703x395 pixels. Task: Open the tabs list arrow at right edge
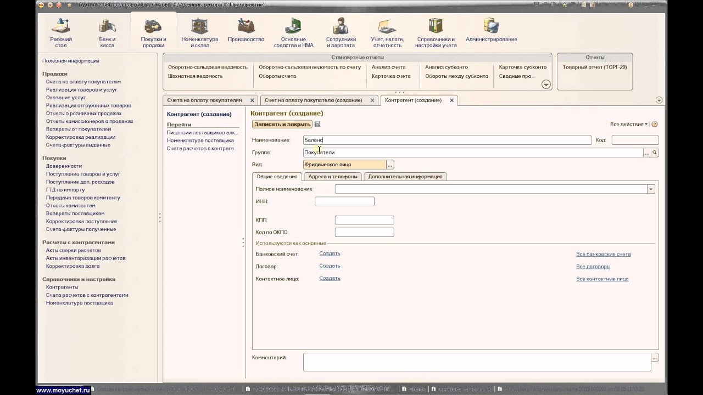(659, 100)
